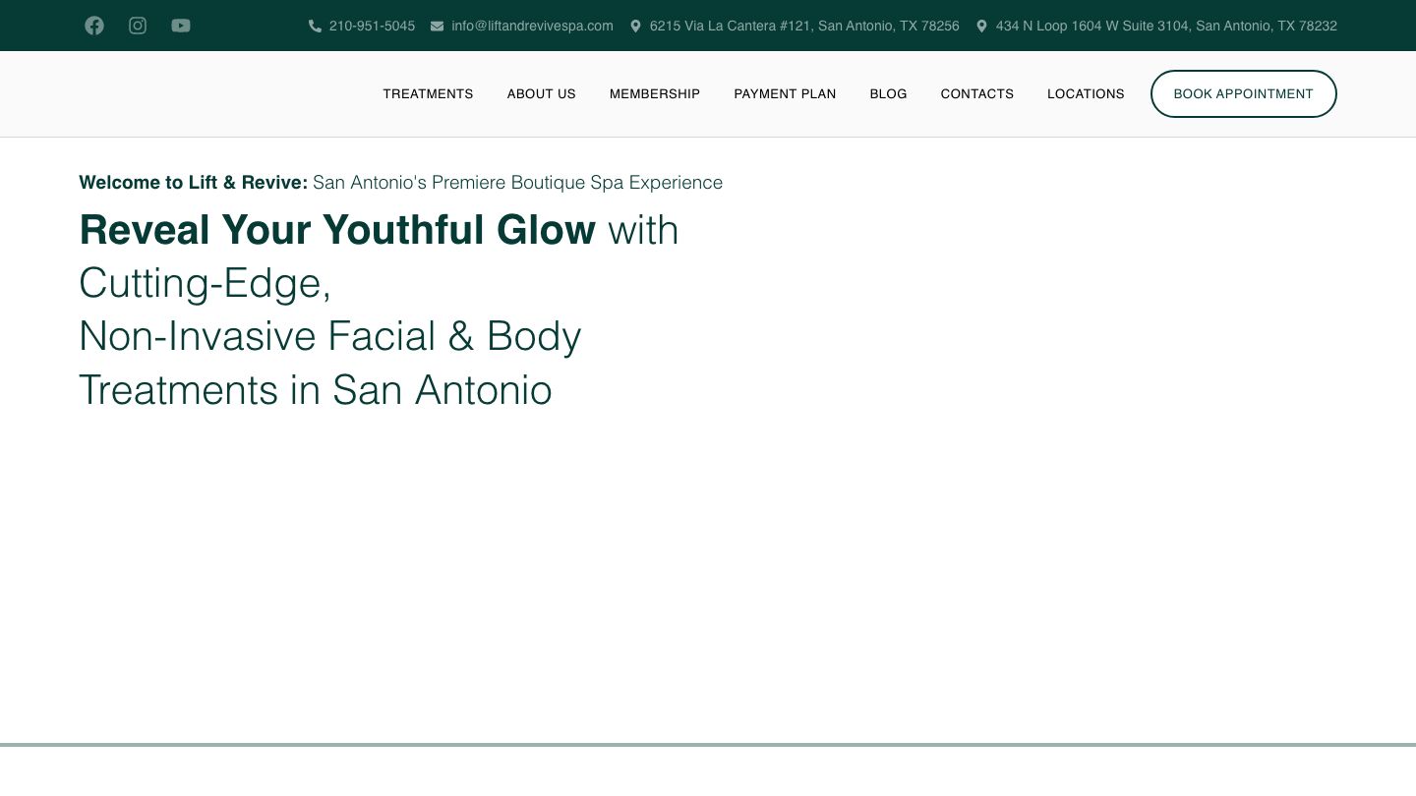Email info@liftandrevivespa.com
Image resolution: width=1416 pixels, height=796 pixels.
pos(532,27)
